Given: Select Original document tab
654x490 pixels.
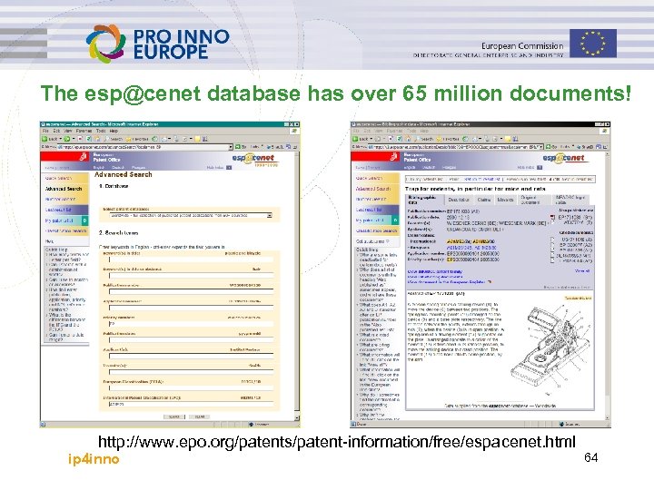Looking at the screenshot, I should 534,200.
